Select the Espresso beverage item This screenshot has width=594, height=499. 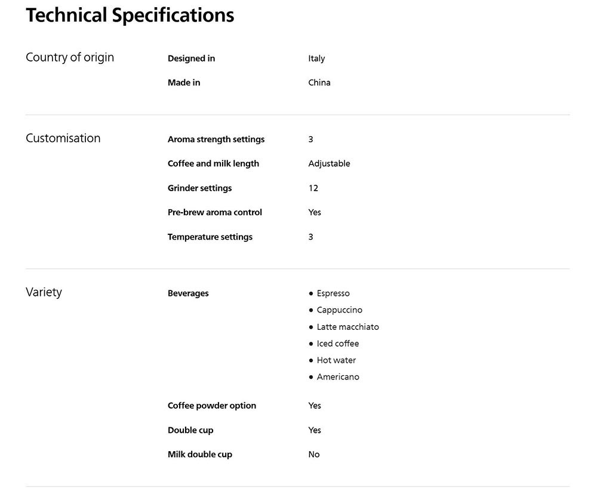click(333, 293)
